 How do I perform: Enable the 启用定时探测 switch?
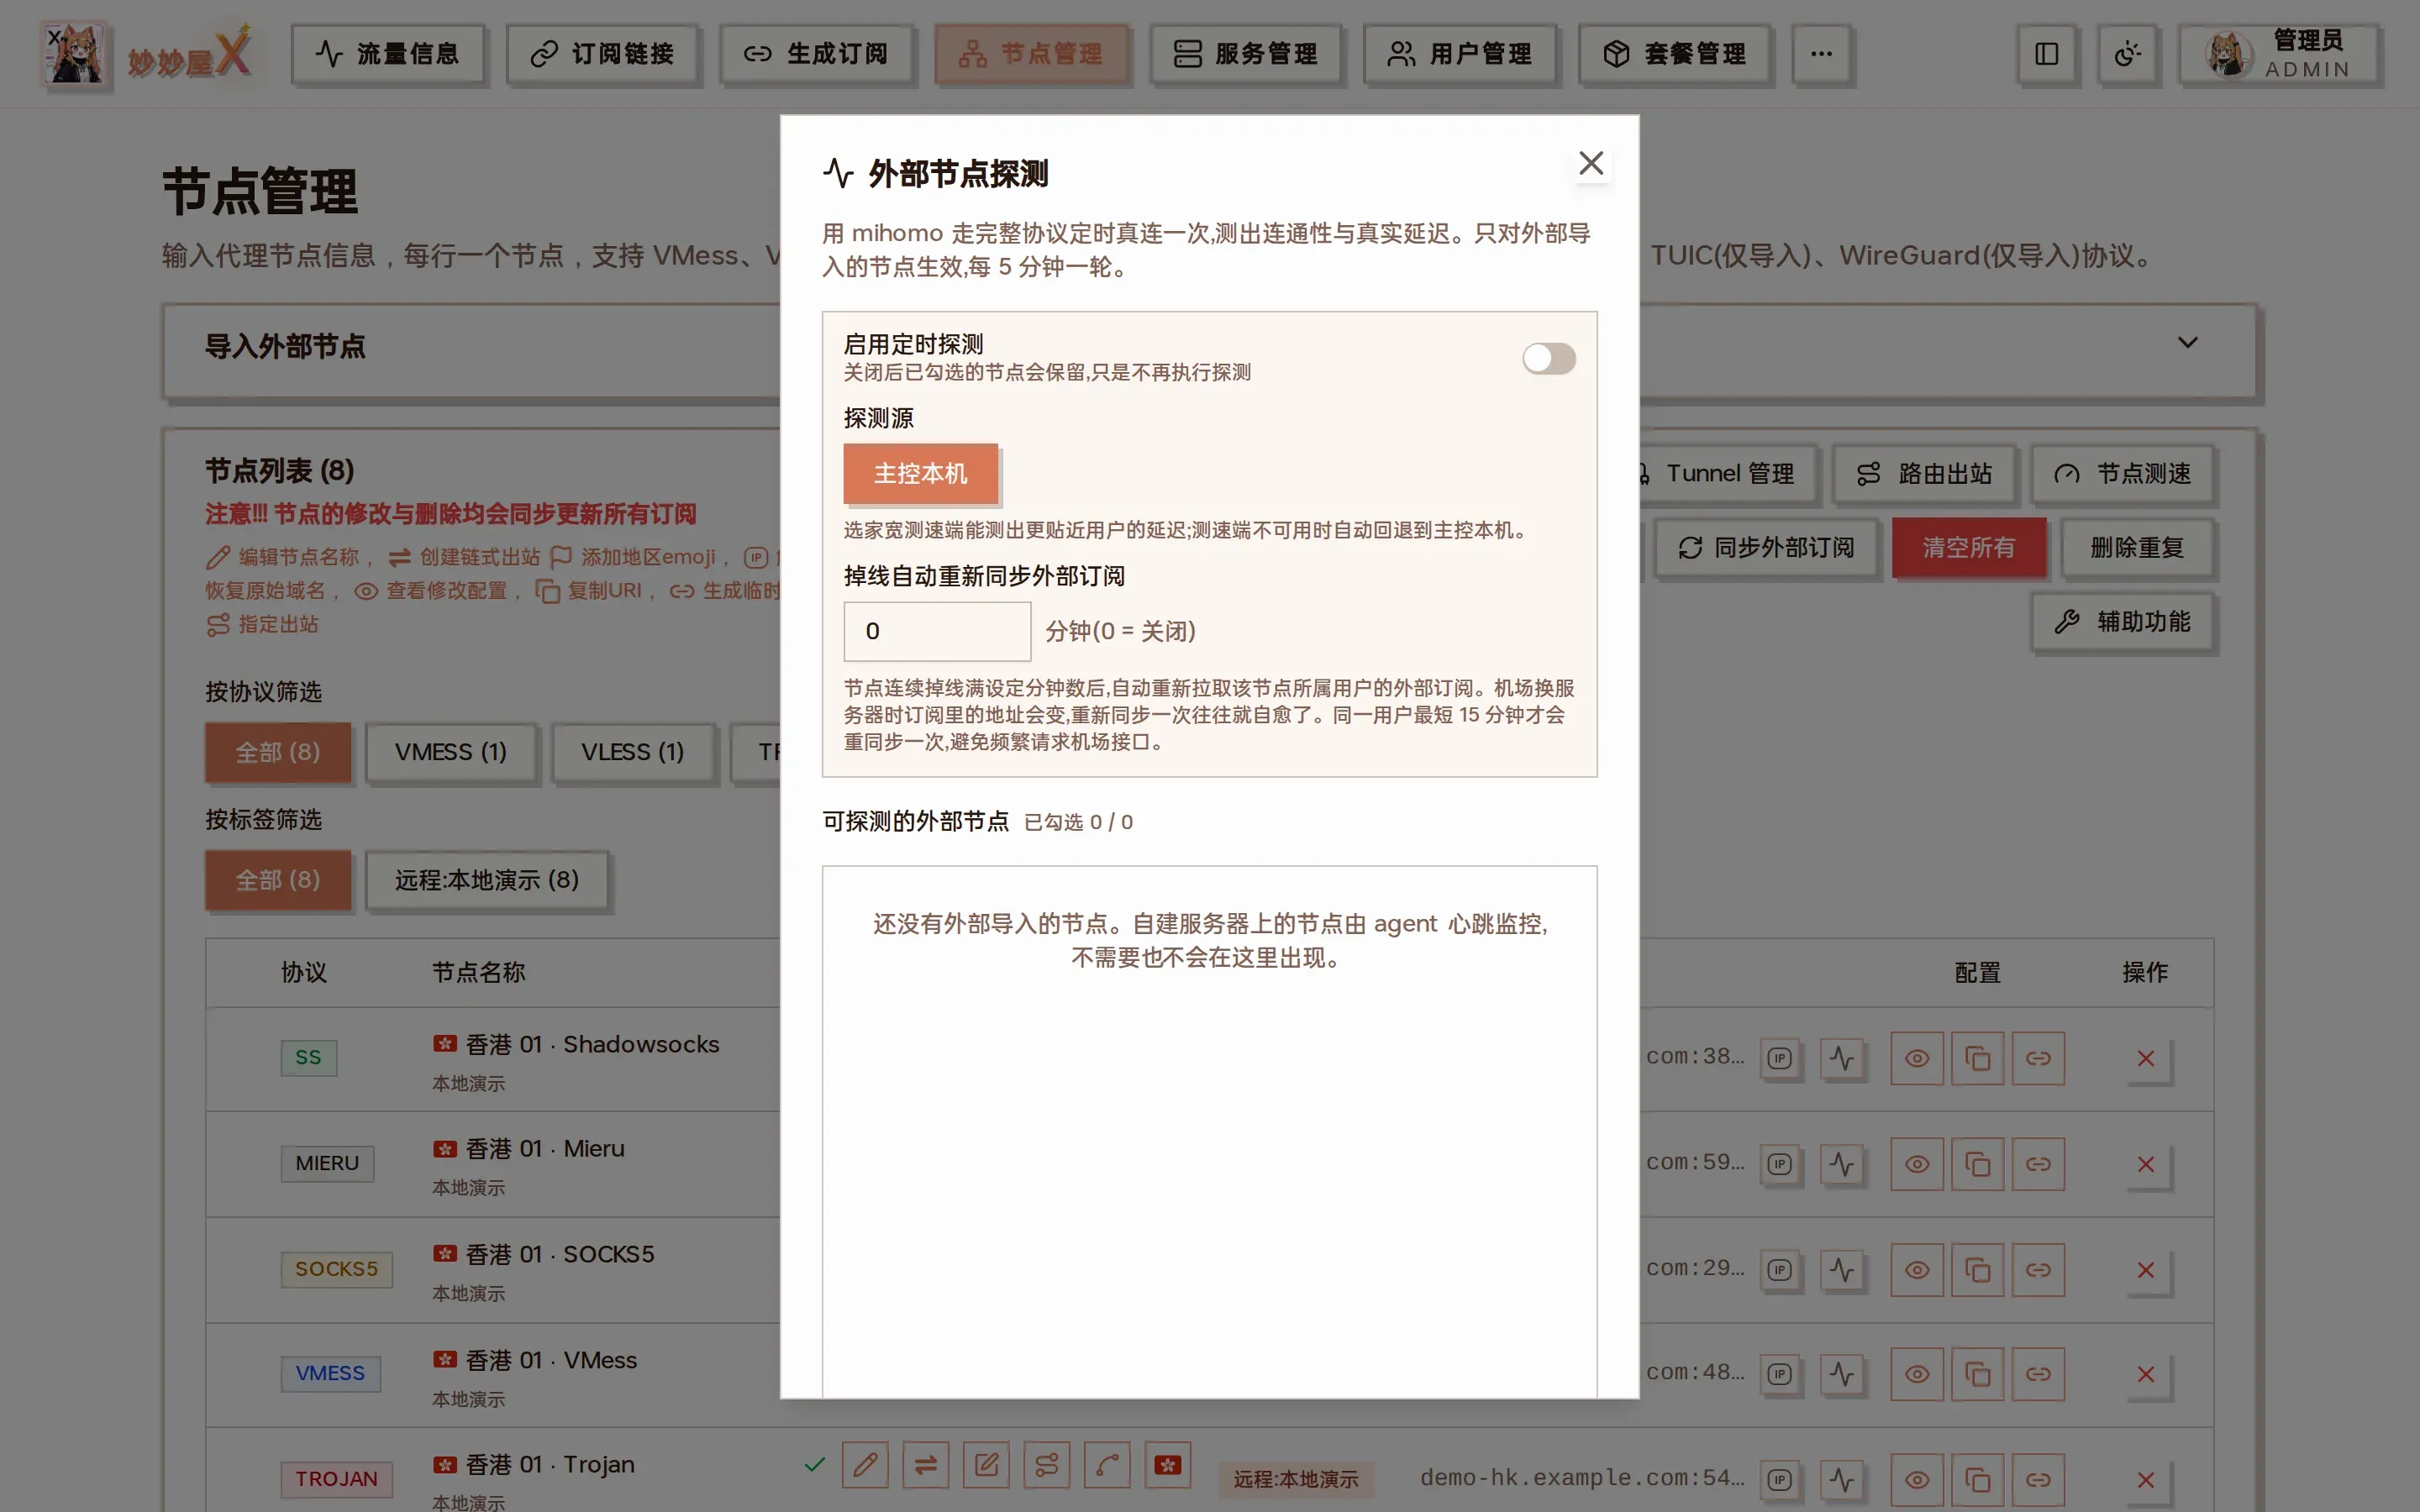click(x=1548, y=358)
